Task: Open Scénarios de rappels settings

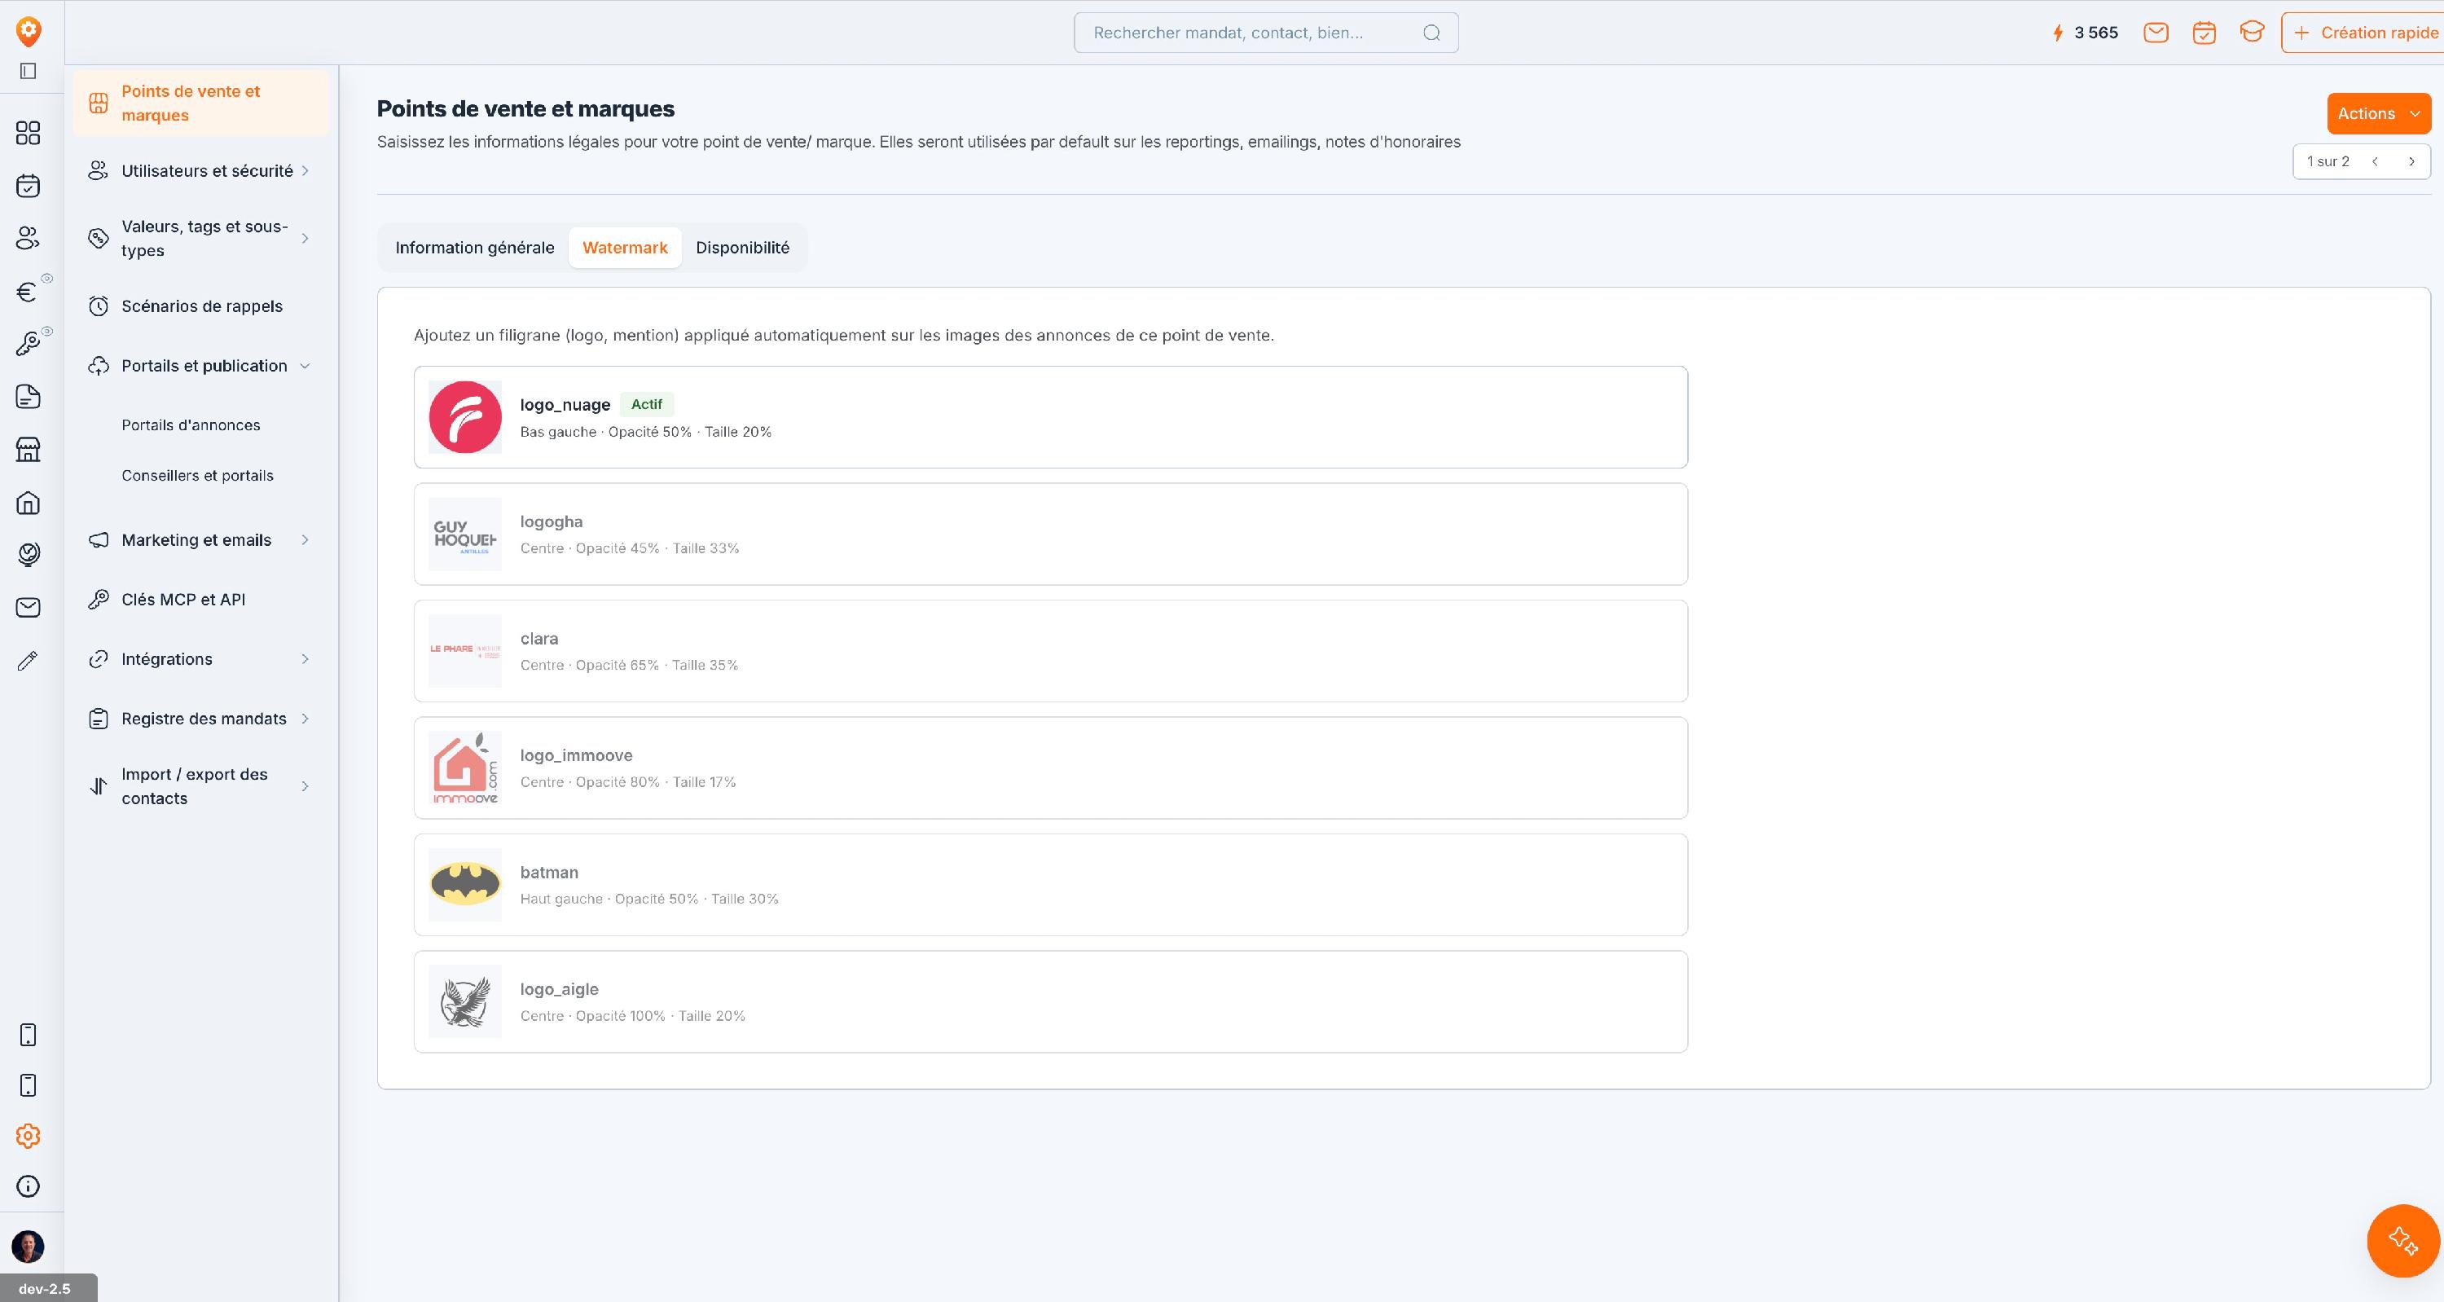Action: [200, 306]
